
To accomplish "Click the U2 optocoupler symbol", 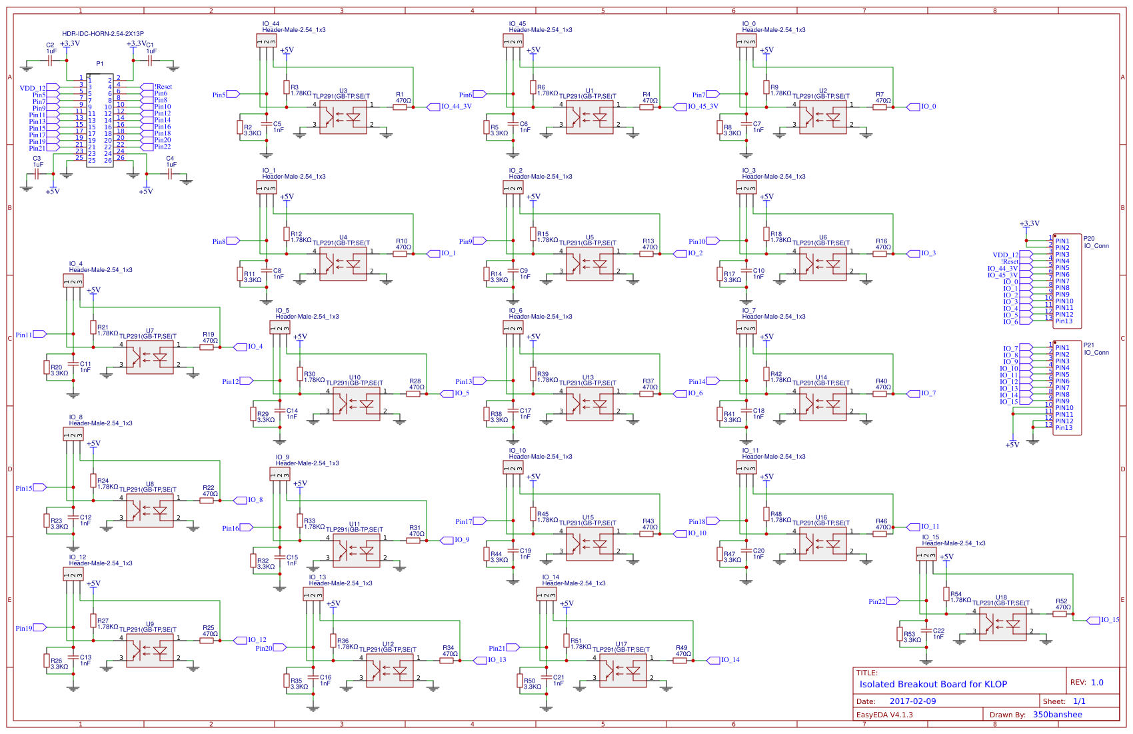I will coord(823,117).
